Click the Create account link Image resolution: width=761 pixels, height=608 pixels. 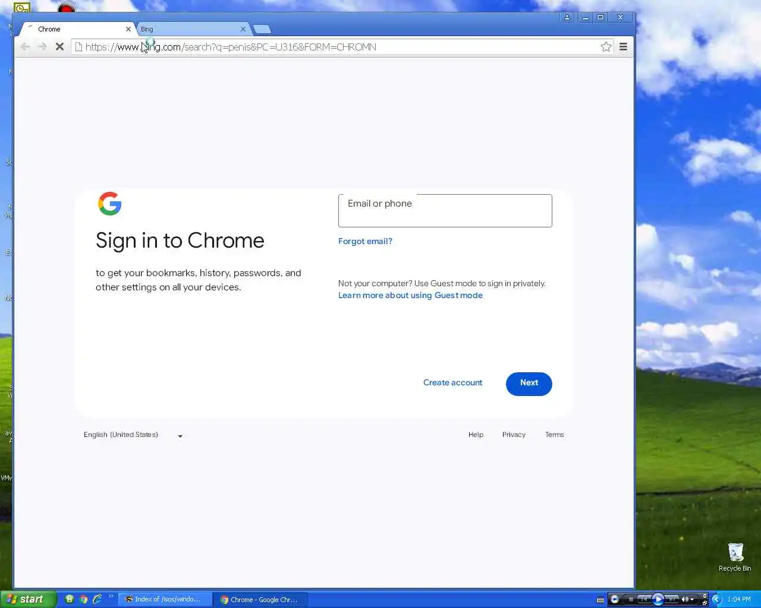point(452,383)
